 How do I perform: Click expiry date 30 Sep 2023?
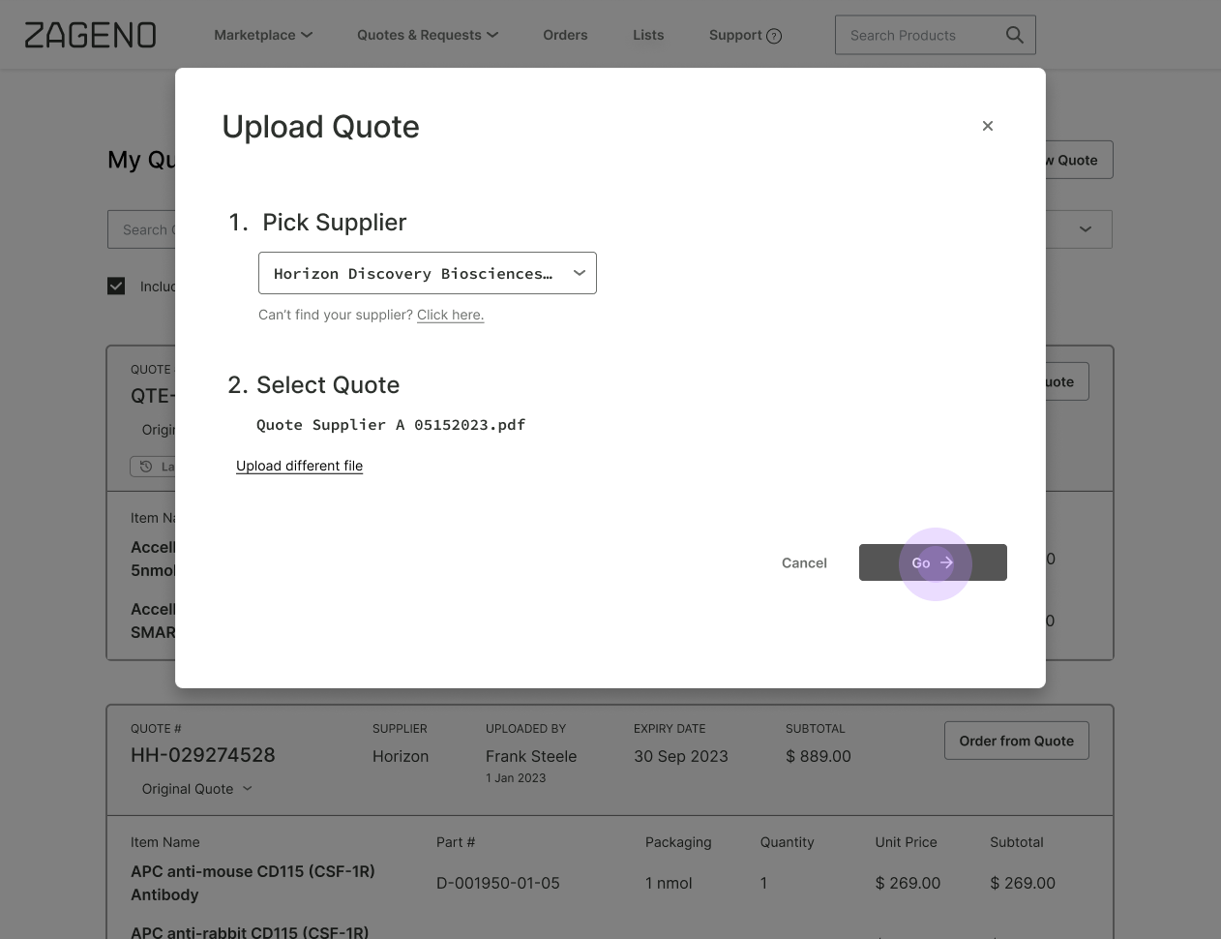point(681,756)
